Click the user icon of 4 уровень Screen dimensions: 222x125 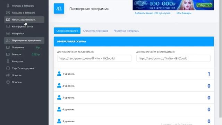point(59,109)
